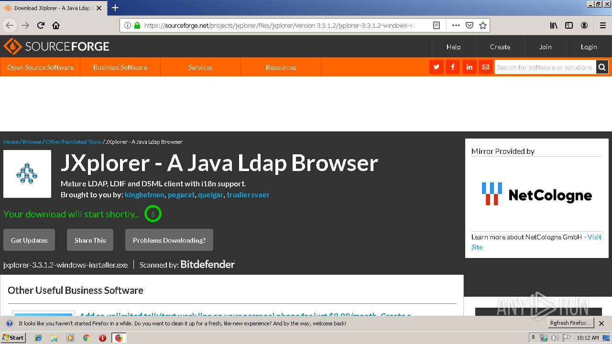Open the Other/Nonlisted Topic breadcrumb link
This screenshot has height=344, width=612.
[74, 142]
